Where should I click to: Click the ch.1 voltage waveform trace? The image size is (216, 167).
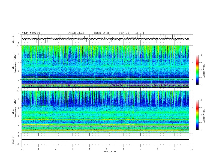tap(105, 39)
